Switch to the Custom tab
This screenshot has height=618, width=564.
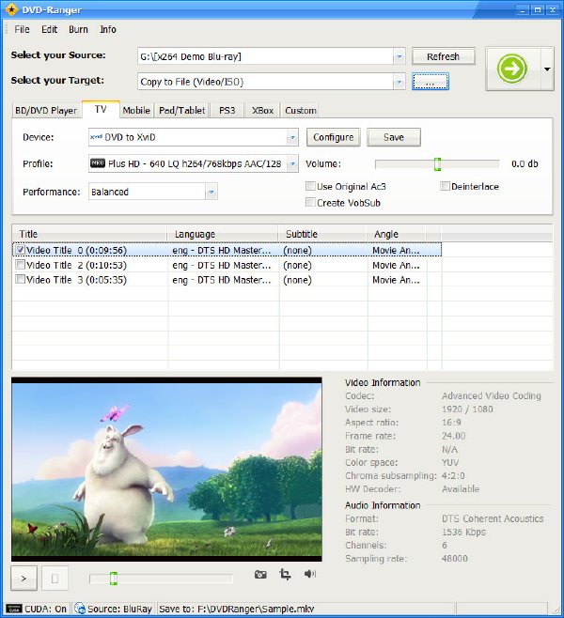301,111
